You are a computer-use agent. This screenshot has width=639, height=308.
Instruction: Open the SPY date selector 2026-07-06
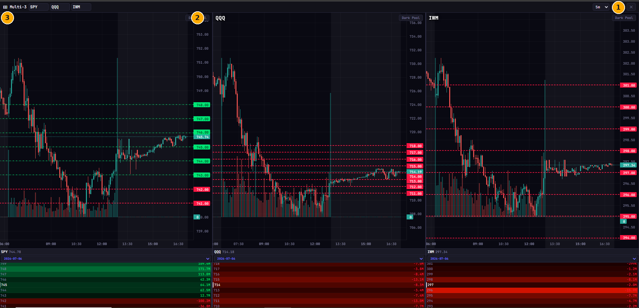click(106, 259)
